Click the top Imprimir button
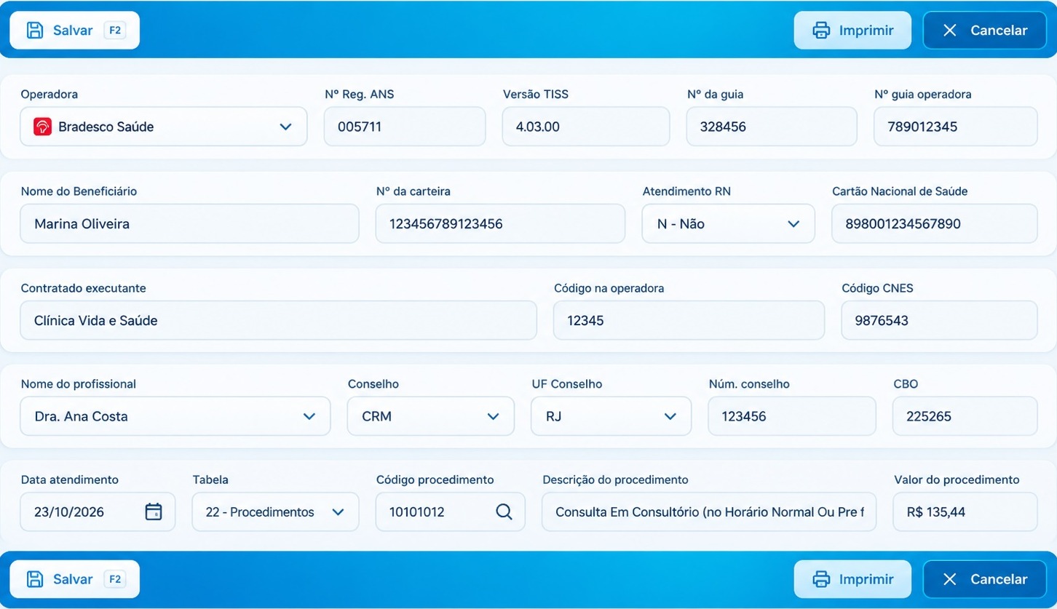 tap(852, 31)
